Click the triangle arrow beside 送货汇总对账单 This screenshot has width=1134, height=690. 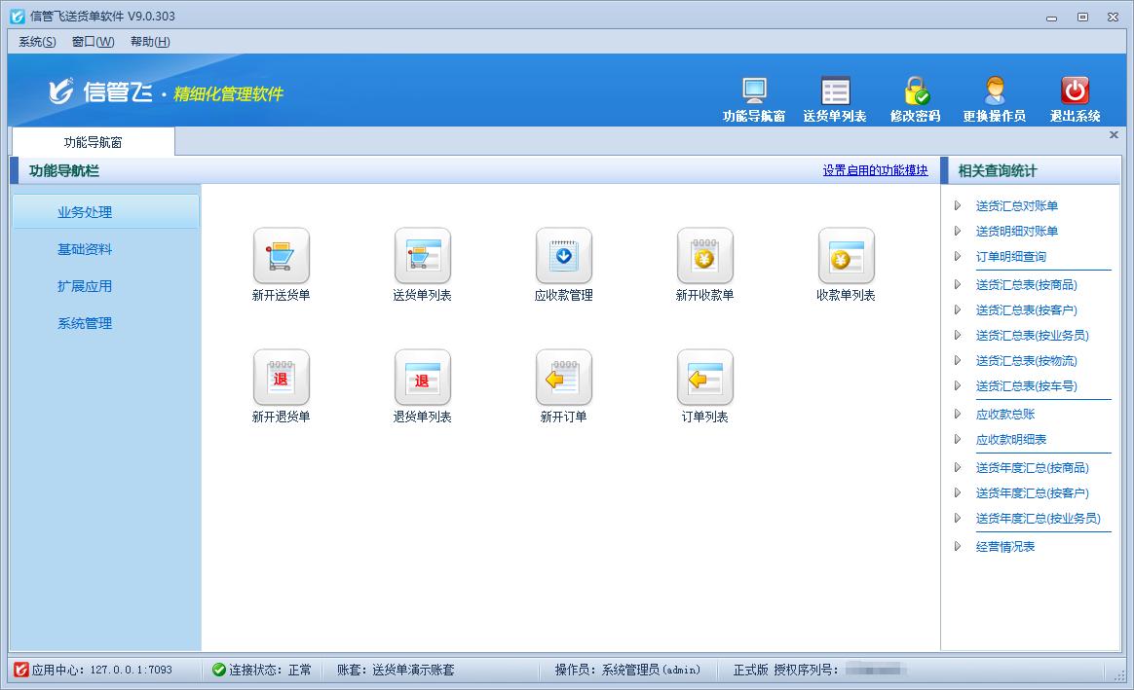[958, 206]
